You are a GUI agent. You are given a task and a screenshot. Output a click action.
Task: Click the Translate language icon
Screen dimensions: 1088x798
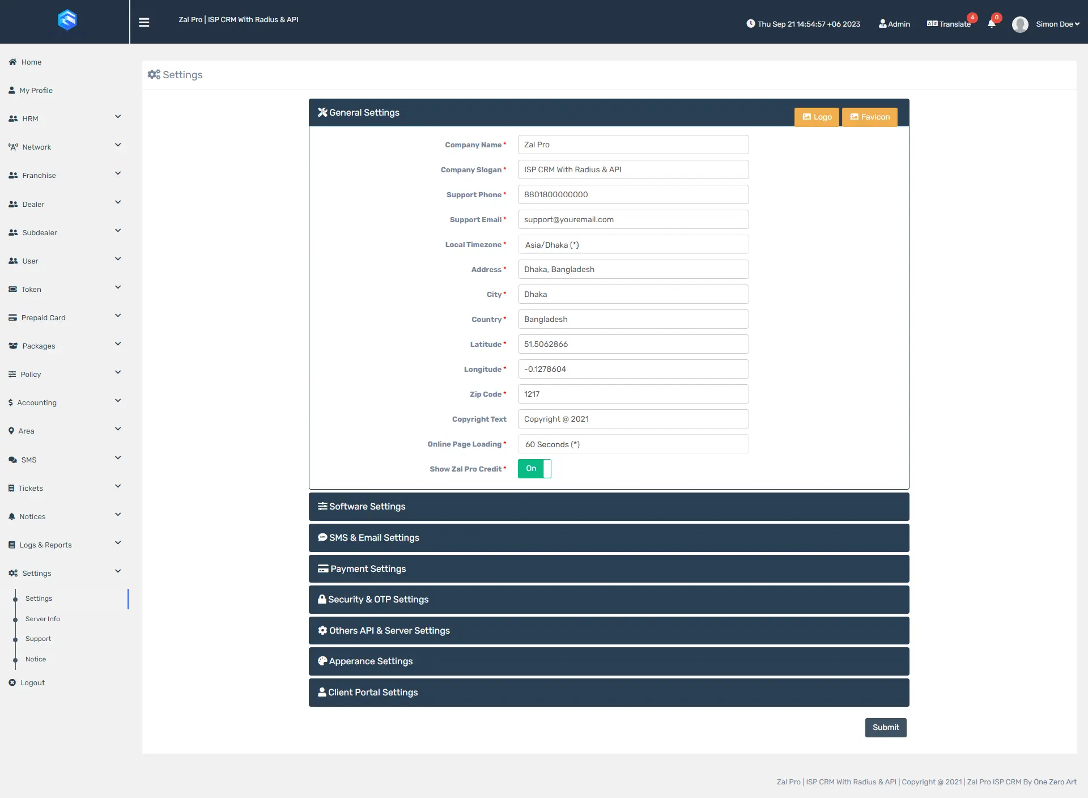pos(932,24)
